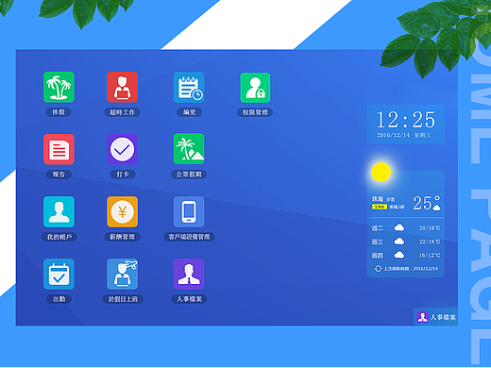Open the 权限管理 permissions icon
Screen dimensions: 491x368
[255, 88]
